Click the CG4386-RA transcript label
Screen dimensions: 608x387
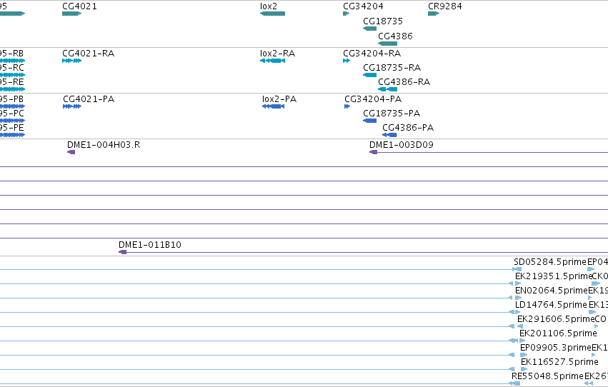tap(404, 82)
